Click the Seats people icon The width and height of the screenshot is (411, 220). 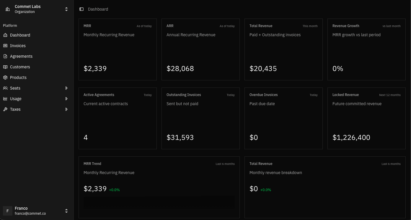5,88
